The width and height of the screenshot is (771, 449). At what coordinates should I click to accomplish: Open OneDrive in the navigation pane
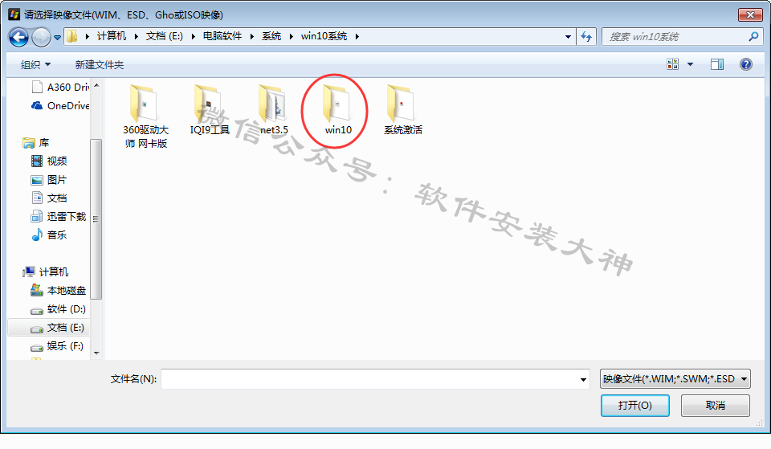(x=60, y=106)
